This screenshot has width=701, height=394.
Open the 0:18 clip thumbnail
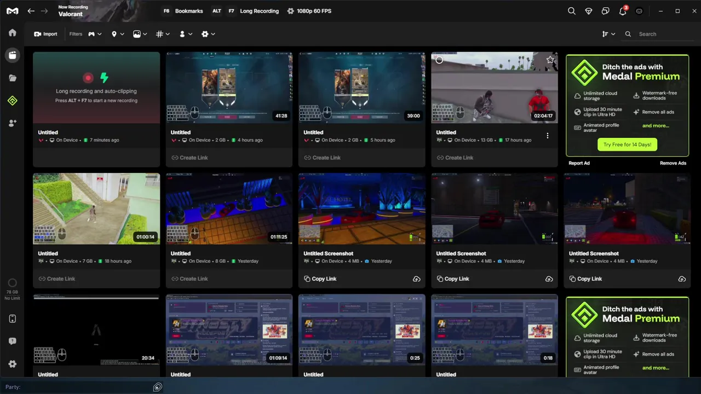[495, 330]
